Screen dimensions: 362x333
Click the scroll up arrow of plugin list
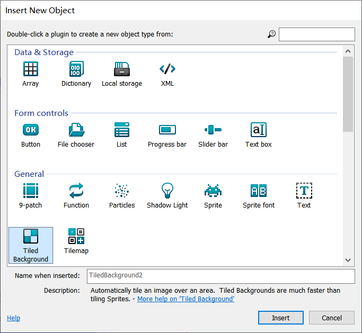(348, 51)
